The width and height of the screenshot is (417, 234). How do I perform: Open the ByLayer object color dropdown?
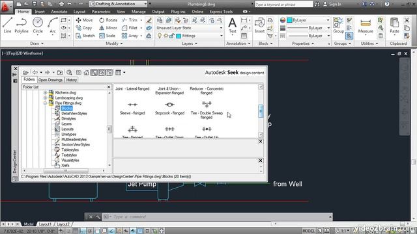coord(328,20)
